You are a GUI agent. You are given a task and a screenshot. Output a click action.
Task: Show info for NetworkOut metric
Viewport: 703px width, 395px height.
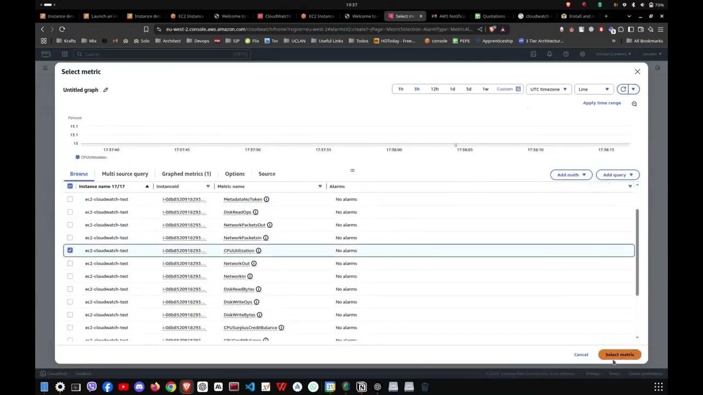254,263
